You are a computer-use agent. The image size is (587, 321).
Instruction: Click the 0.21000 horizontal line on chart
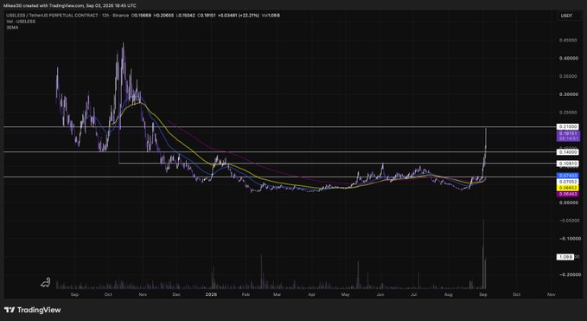tap(280, 127)
